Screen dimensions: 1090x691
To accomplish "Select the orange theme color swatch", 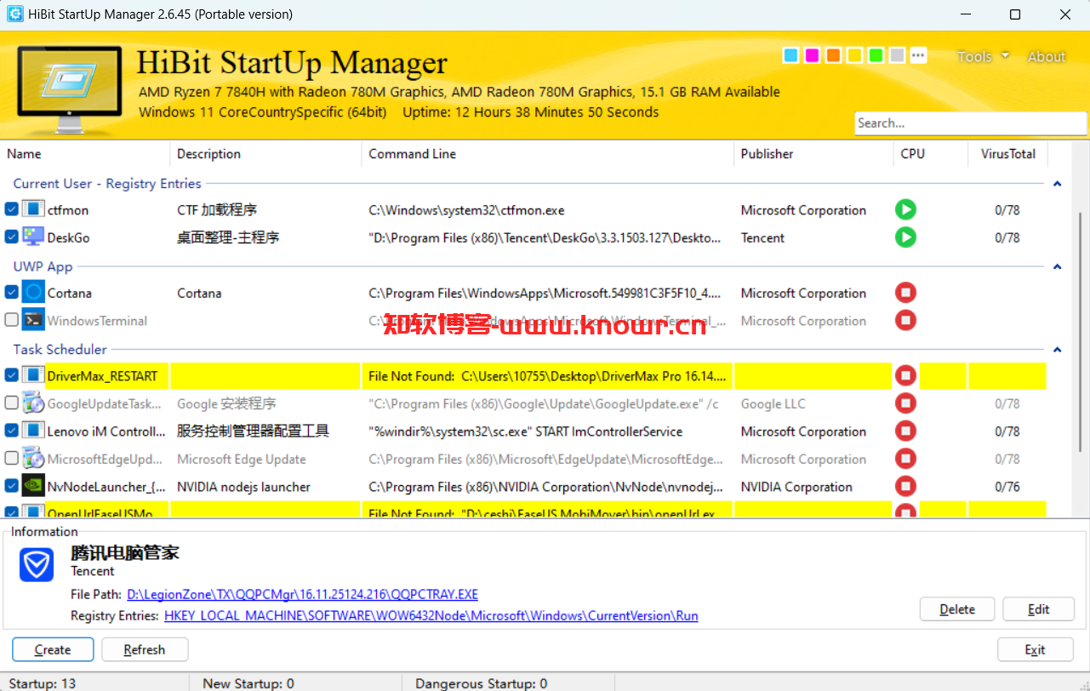I will pos(833,55).
